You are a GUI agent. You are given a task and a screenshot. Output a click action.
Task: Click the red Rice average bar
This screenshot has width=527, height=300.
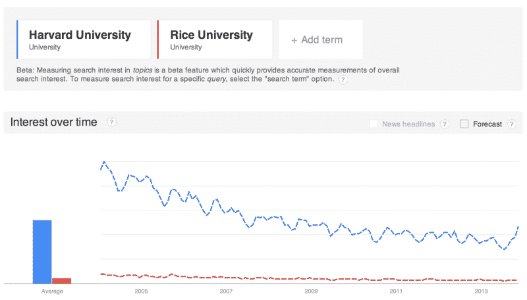[x=62, y=280]
